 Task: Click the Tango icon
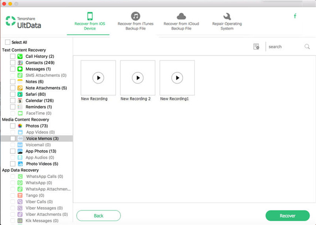[20, 195]
